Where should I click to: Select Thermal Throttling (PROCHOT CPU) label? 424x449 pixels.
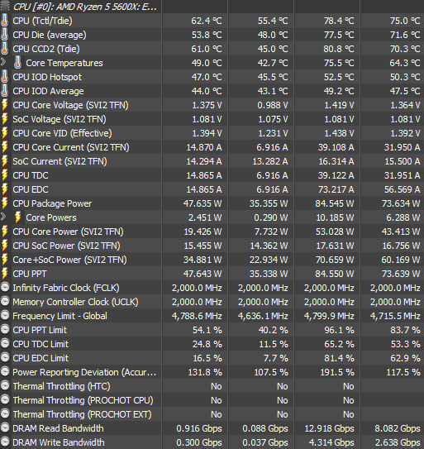[x=83, y=400]
